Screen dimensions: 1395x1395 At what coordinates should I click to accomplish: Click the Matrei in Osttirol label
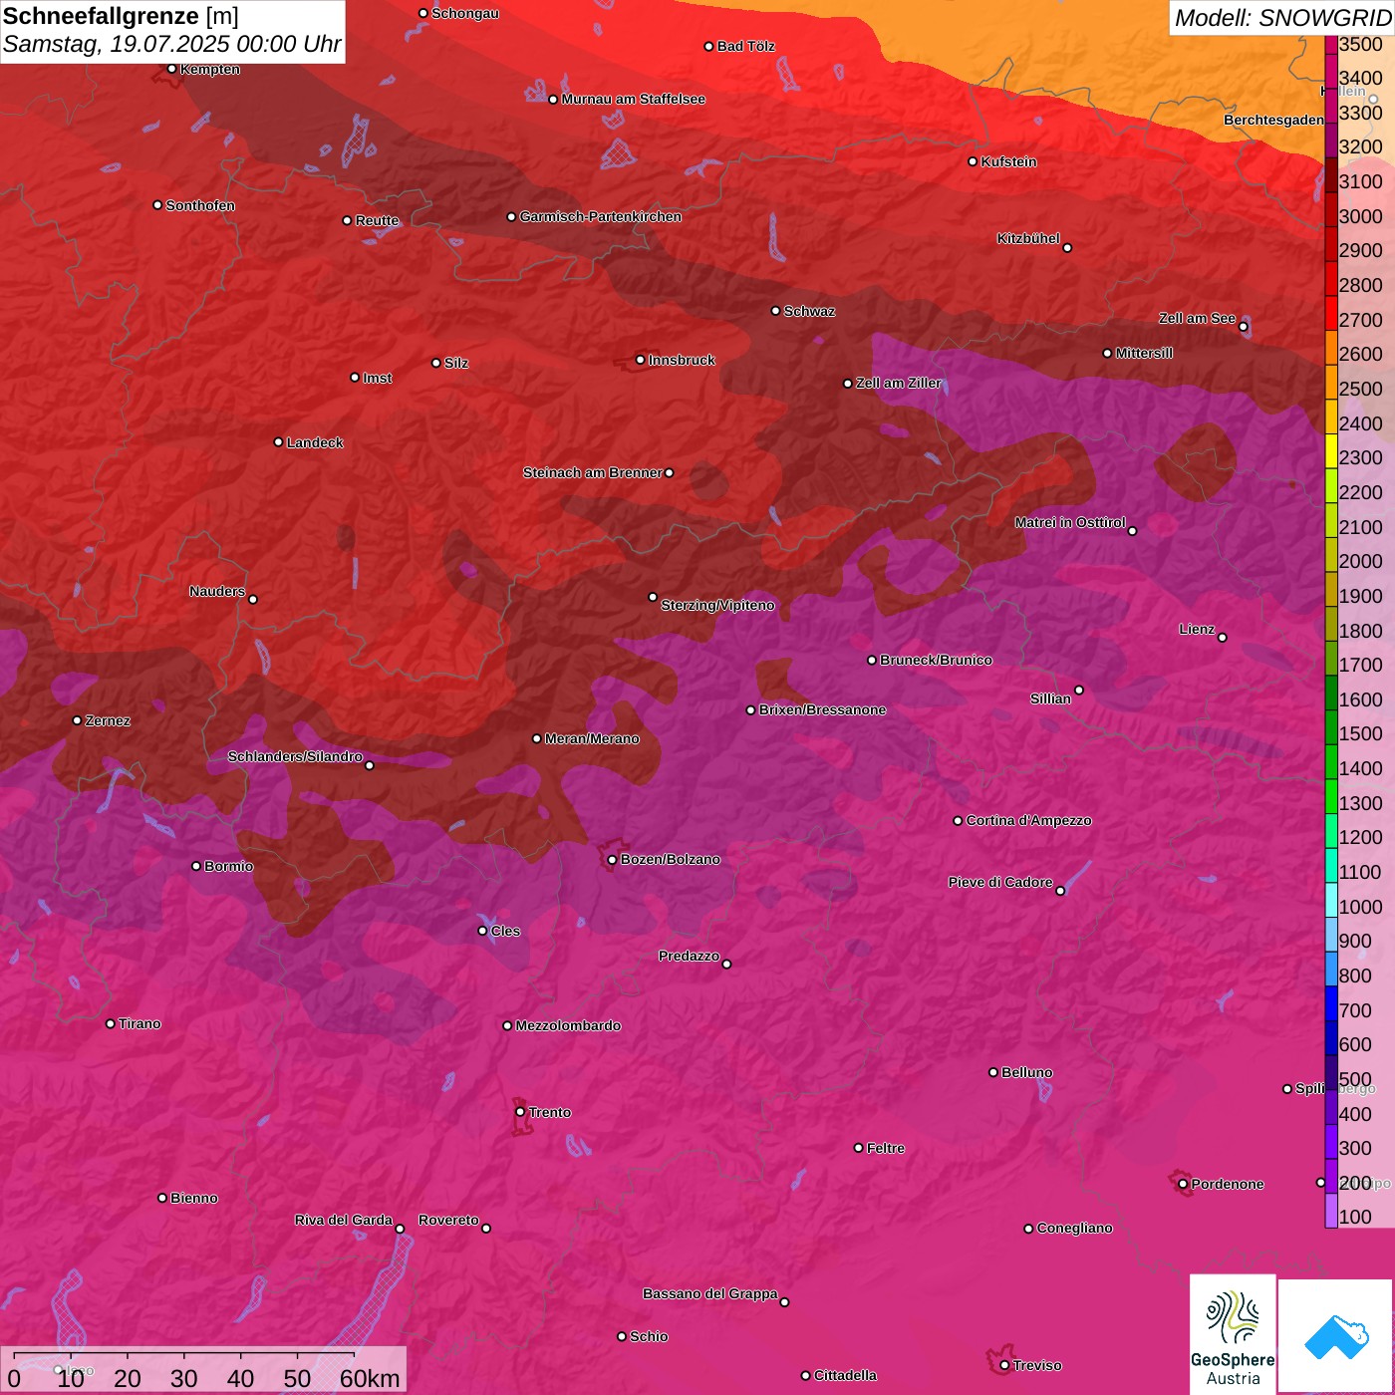[1070, 522]
